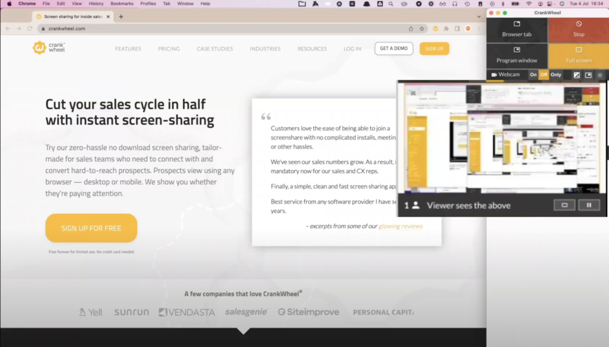The height and width of the screenshot is (347, 609).
Task: Click the dotted grid icon in webcam row
Action: (x=600, y=75)
